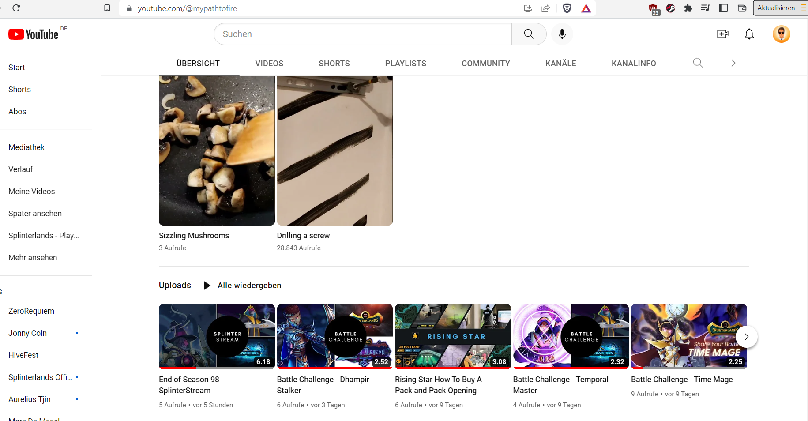808x421 pixels.
Task: Click Rising Star How To Buy title
Action: click(439, 385)
